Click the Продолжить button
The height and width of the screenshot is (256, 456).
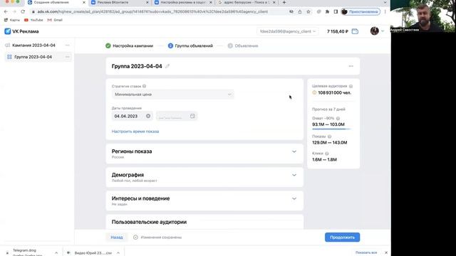[342, 237]
